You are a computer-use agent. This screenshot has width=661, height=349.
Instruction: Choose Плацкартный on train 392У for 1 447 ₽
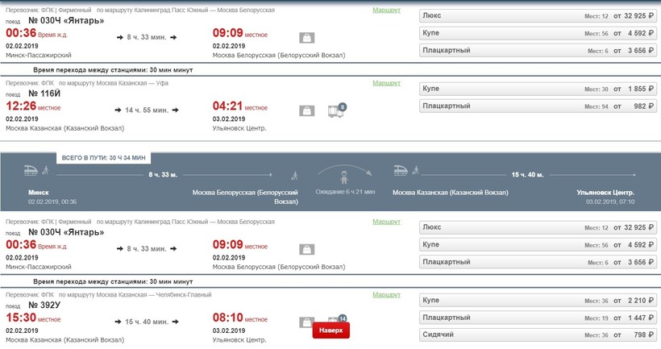click(x=538, y=318)
